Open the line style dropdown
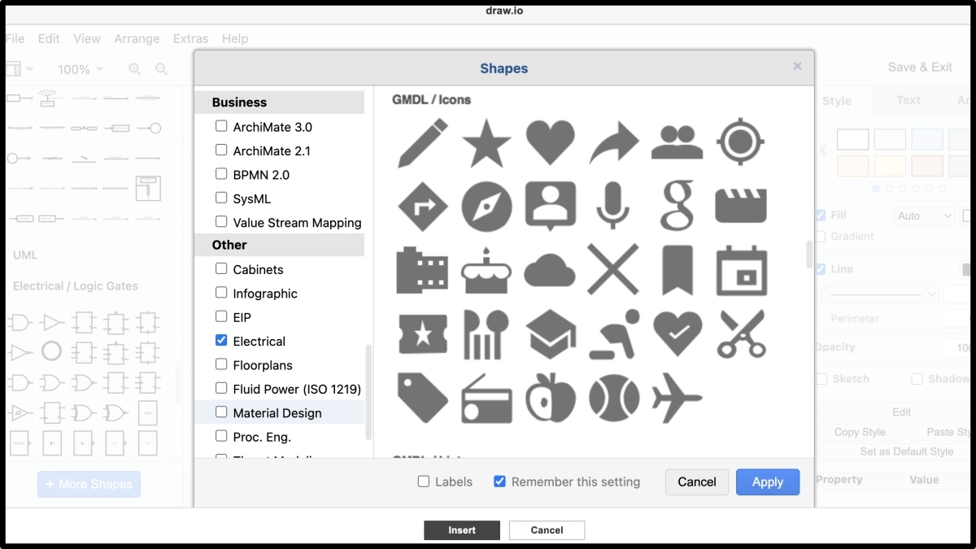The width and height of the screenshot is (976, 549). 880,294
